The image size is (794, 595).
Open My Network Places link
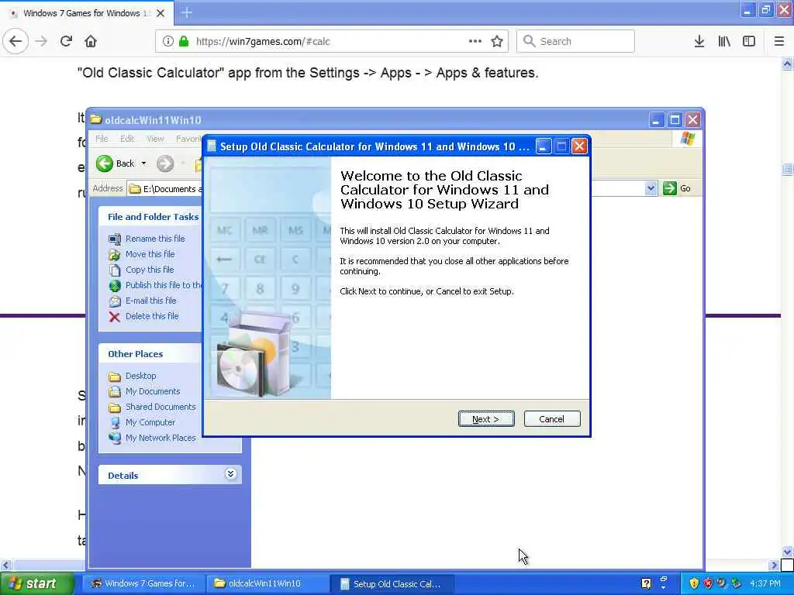click(161, 438)
